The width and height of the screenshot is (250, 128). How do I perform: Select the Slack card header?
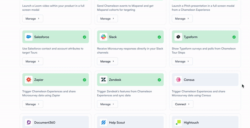pos(130,37)
